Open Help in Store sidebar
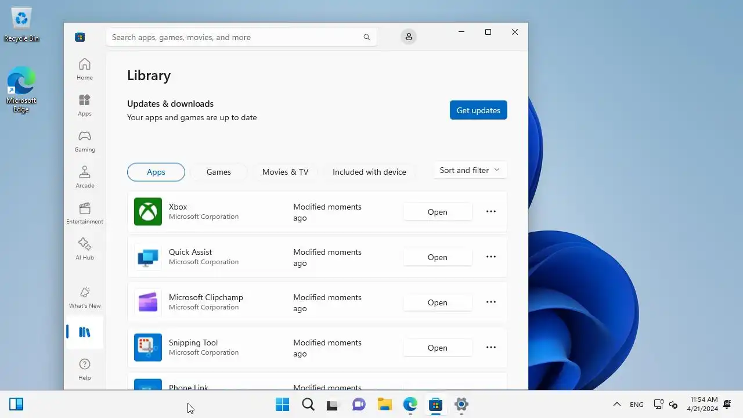 click(x=85, y=369)
